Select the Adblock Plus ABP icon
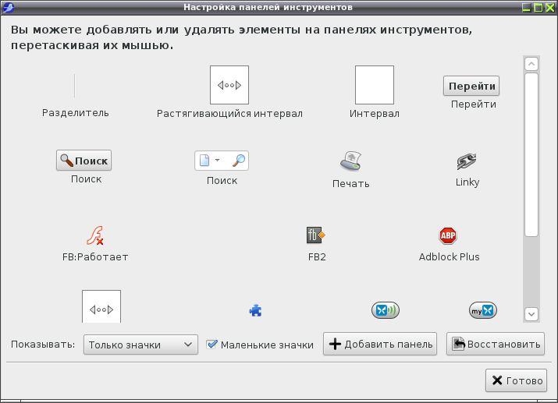The image size is (558, 403). click(x=448, y=235)
